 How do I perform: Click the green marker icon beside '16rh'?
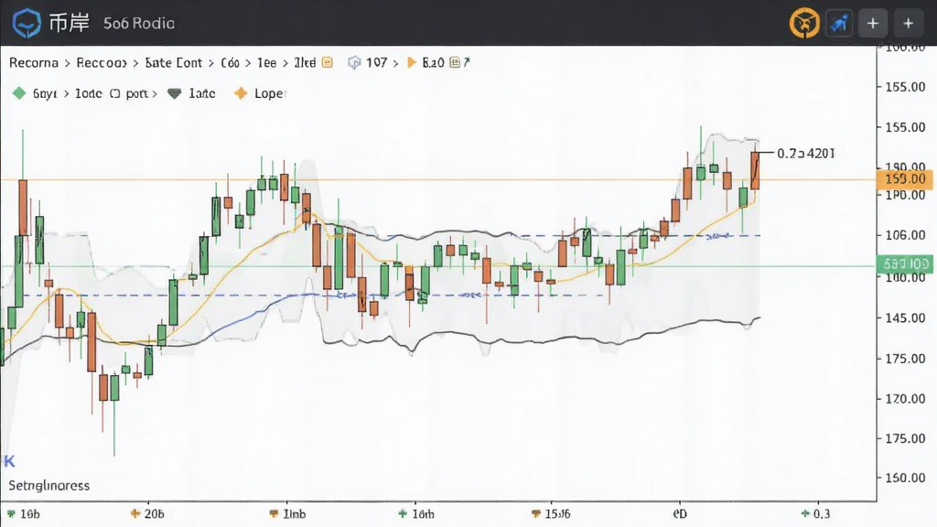pyautogui.click(x=403, y=514)
